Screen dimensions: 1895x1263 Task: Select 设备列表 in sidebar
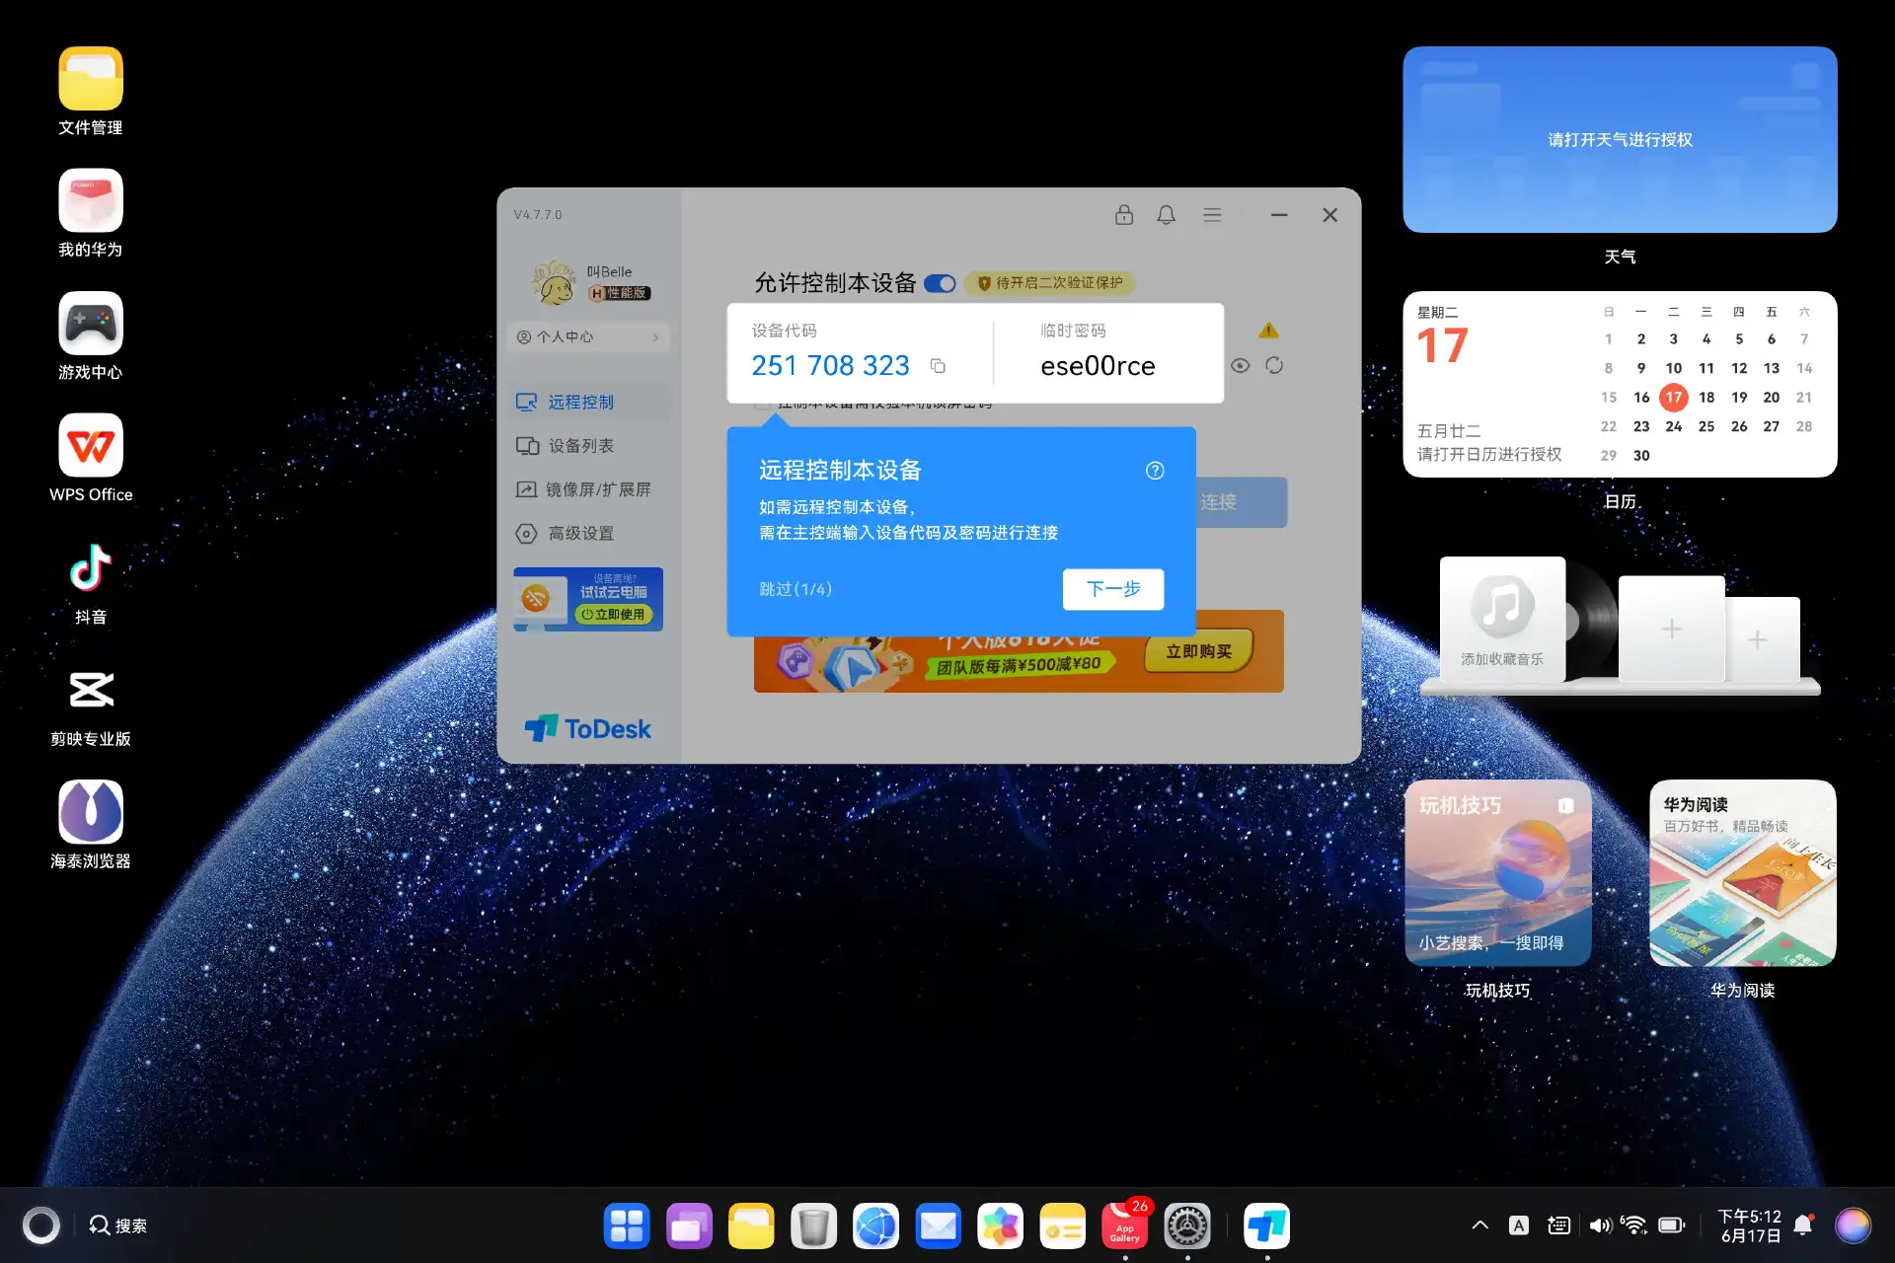[580, 446]
